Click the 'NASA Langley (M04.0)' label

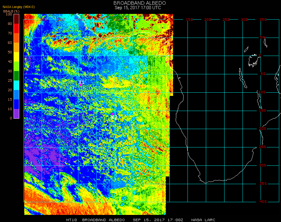(x=19, y=7)
